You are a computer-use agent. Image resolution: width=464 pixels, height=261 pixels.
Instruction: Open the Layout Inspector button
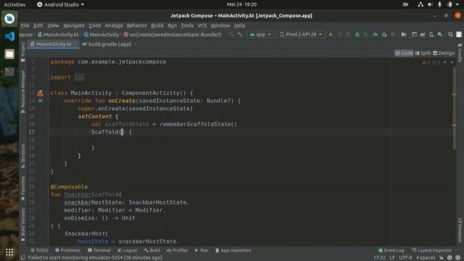point(432,250)
